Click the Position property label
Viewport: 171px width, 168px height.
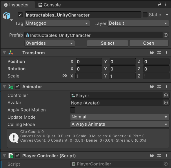16,62
